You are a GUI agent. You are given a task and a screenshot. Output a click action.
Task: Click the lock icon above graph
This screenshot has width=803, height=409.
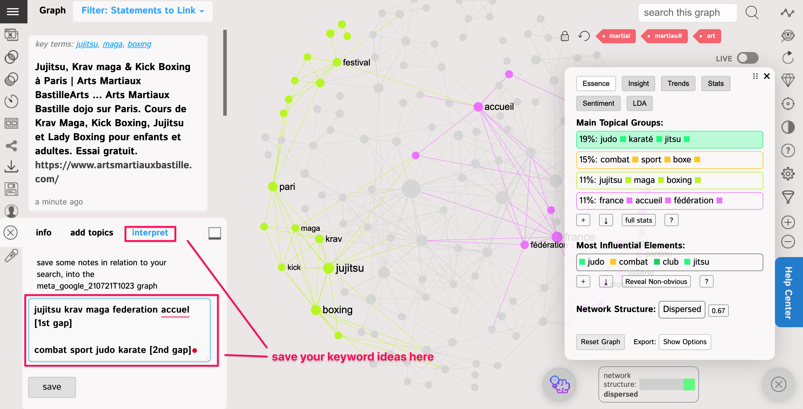[565, 36]
